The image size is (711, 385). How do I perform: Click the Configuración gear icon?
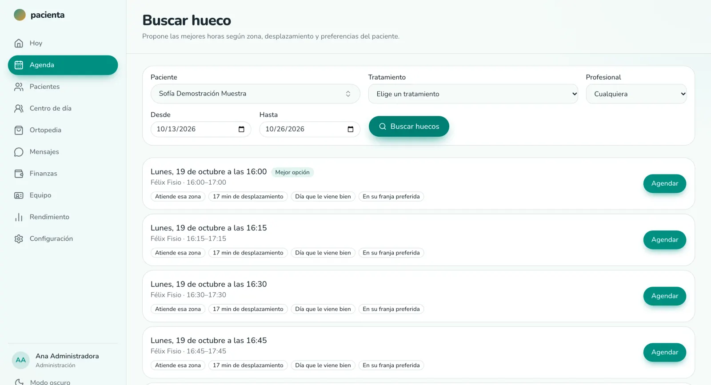(19, 239)
